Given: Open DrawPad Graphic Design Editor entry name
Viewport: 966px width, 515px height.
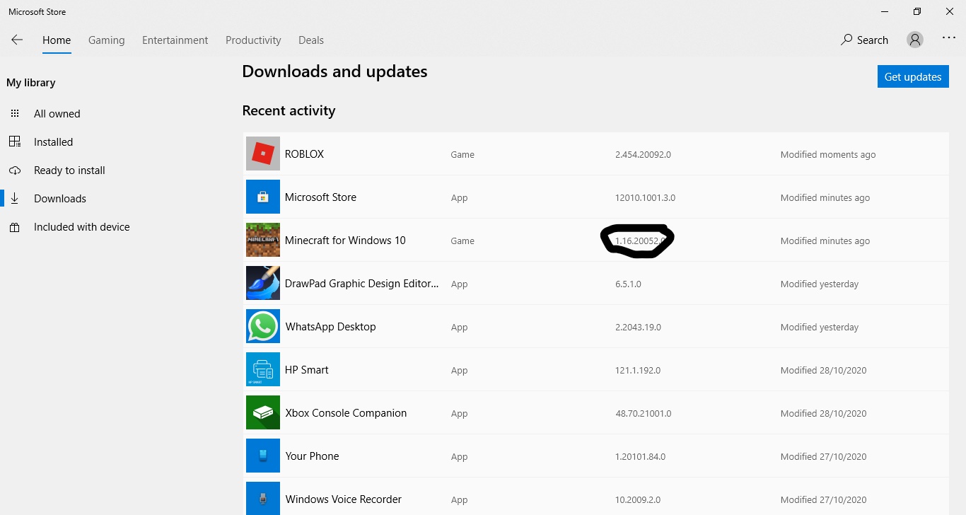Looking at the screenshot, I should point(362,283).
